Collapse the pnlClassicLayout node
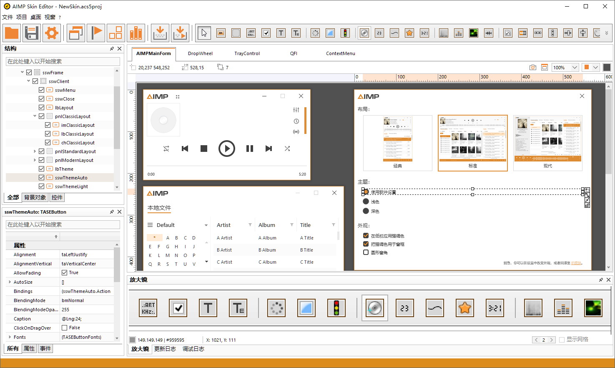 pyautogui.click(x=35, y=116)
